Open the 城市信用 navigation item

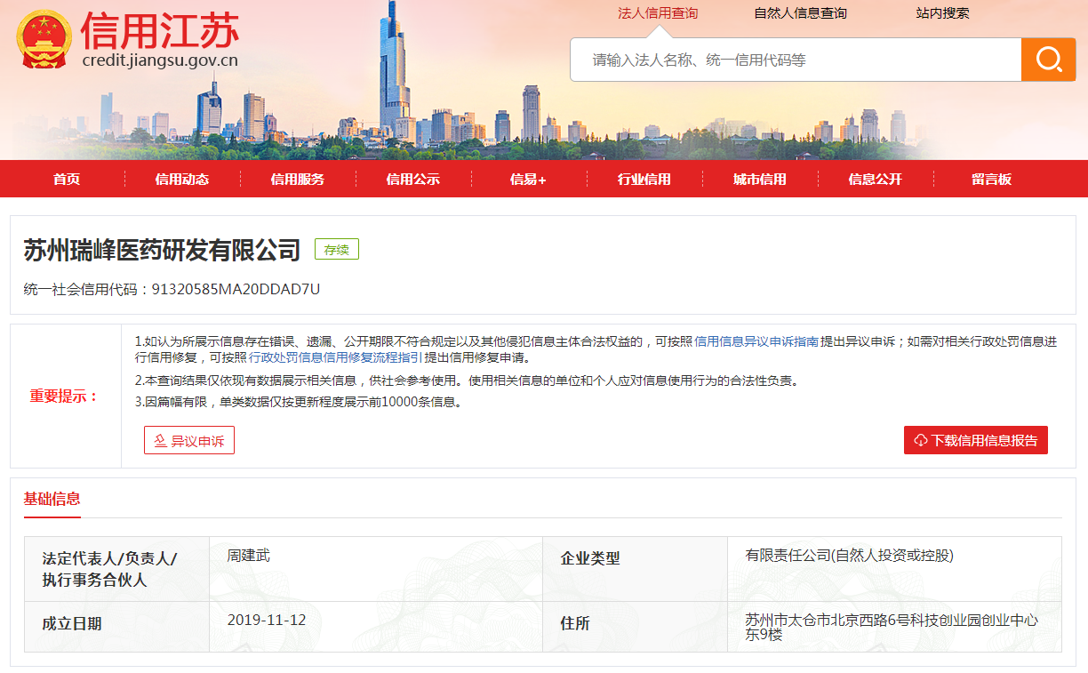[760, 179]
